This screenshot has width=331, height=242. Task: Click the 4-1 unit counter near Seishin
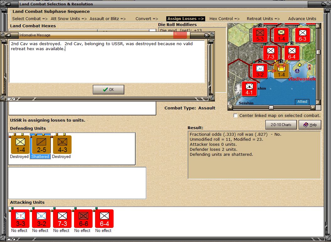click(249, 89)
